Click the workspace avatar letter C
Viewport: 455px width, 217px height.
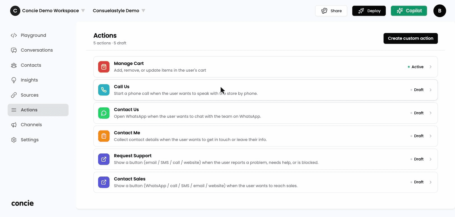[x=15, y=11]
